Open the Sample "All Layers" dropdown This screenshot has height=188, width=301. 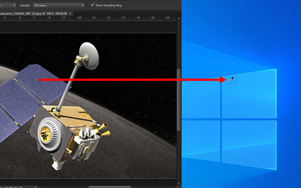(x=58, y=5)
